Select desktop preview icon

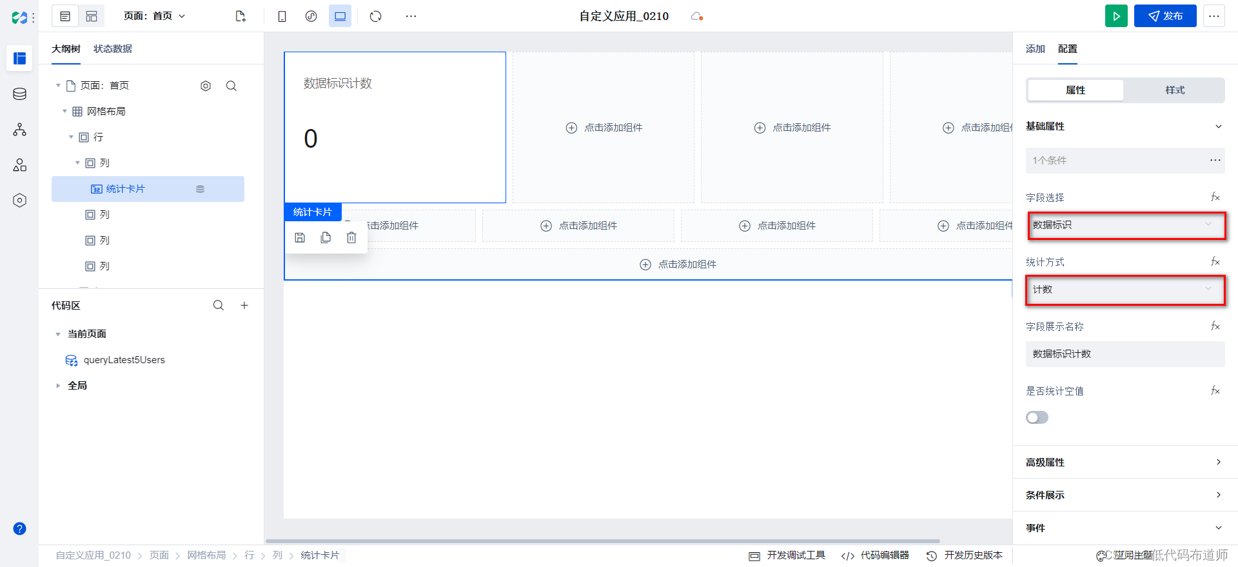click(340, 16)
